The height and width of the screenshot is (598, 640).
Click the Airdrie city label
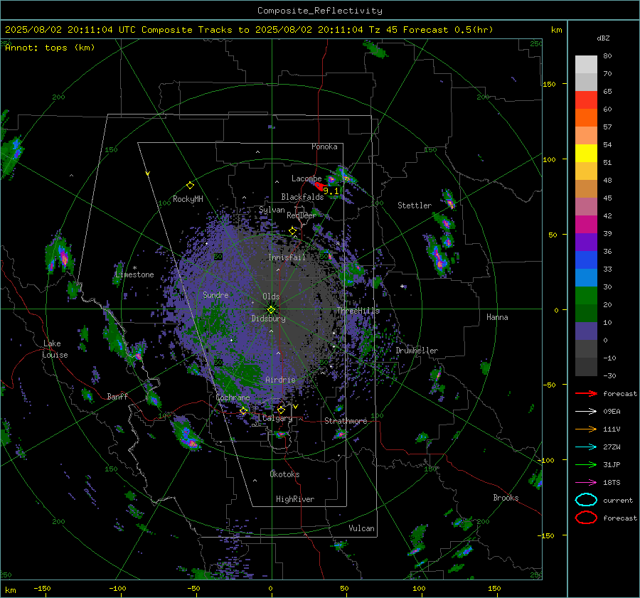click(x=280, y=380)
